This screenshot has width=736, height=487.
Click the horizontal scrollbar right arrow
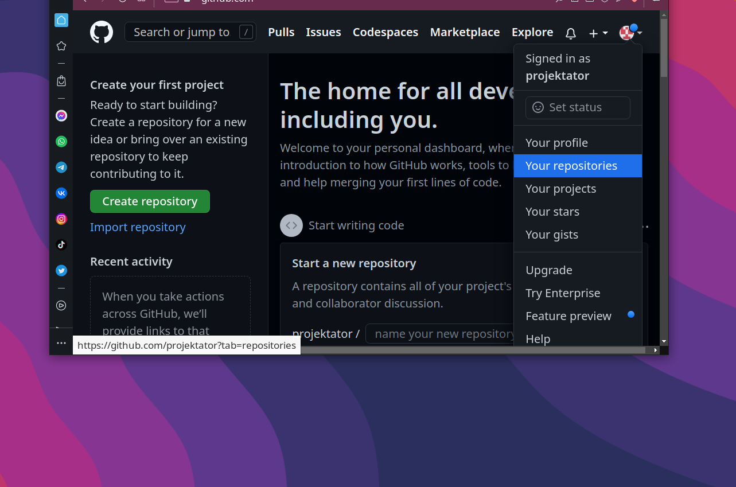pos(656,350)
